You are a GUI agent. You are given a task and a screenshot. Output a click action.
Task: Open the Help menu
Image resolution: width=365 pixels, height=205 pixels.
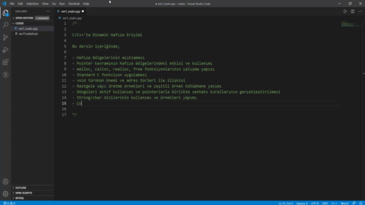pos(86,4)
